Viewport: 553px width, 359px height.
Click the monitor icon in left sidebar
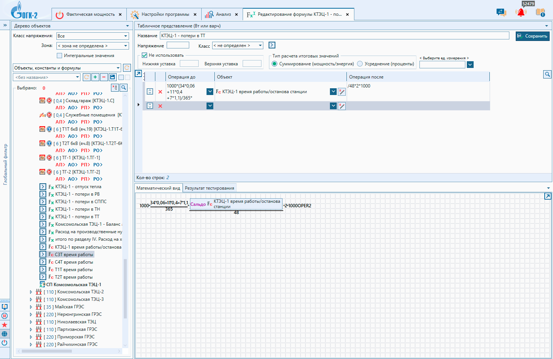click(5, 307)
